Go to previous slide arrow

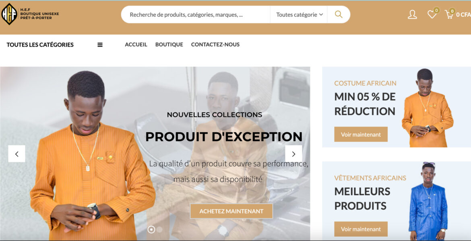point(17,154)
